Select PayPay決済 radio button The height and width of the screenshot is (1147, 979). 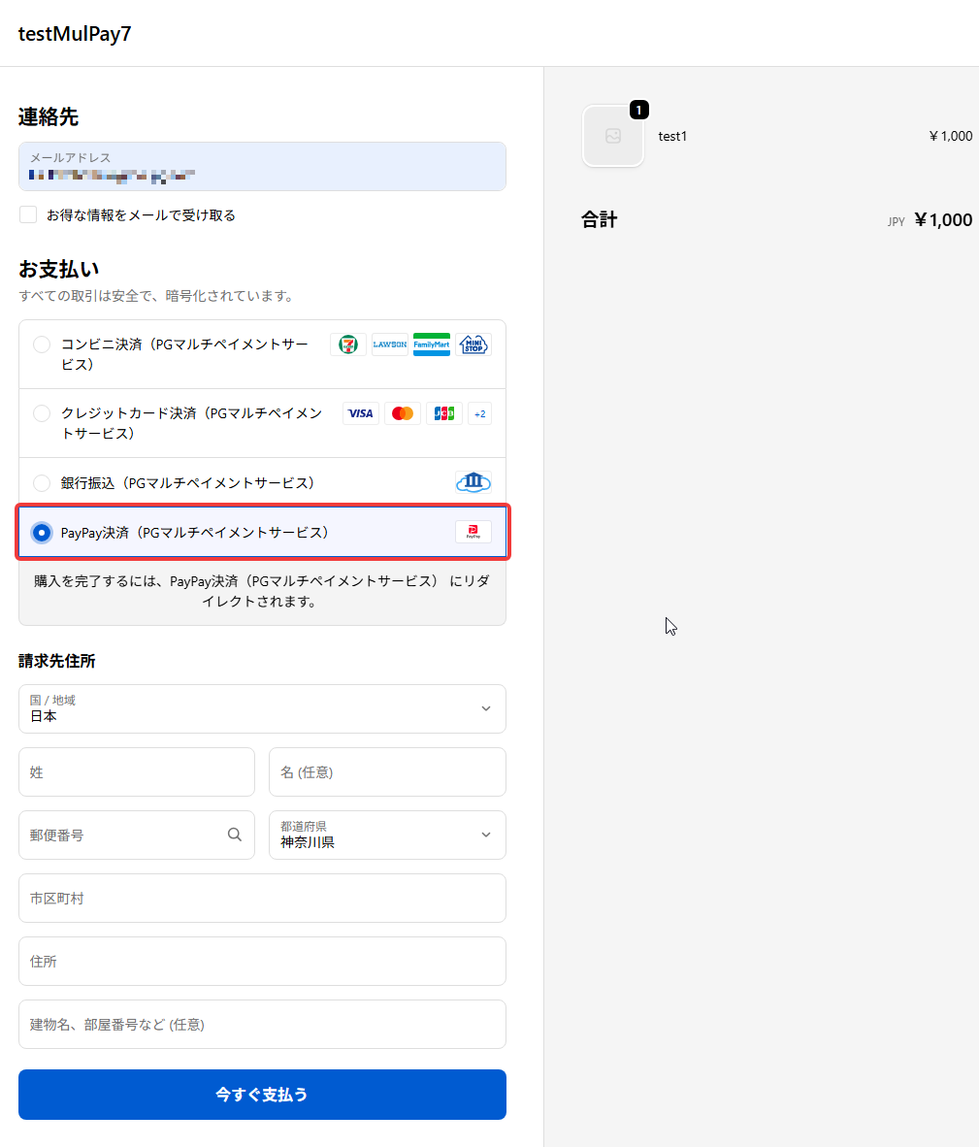pyautogui.click(x=42, y=533)
